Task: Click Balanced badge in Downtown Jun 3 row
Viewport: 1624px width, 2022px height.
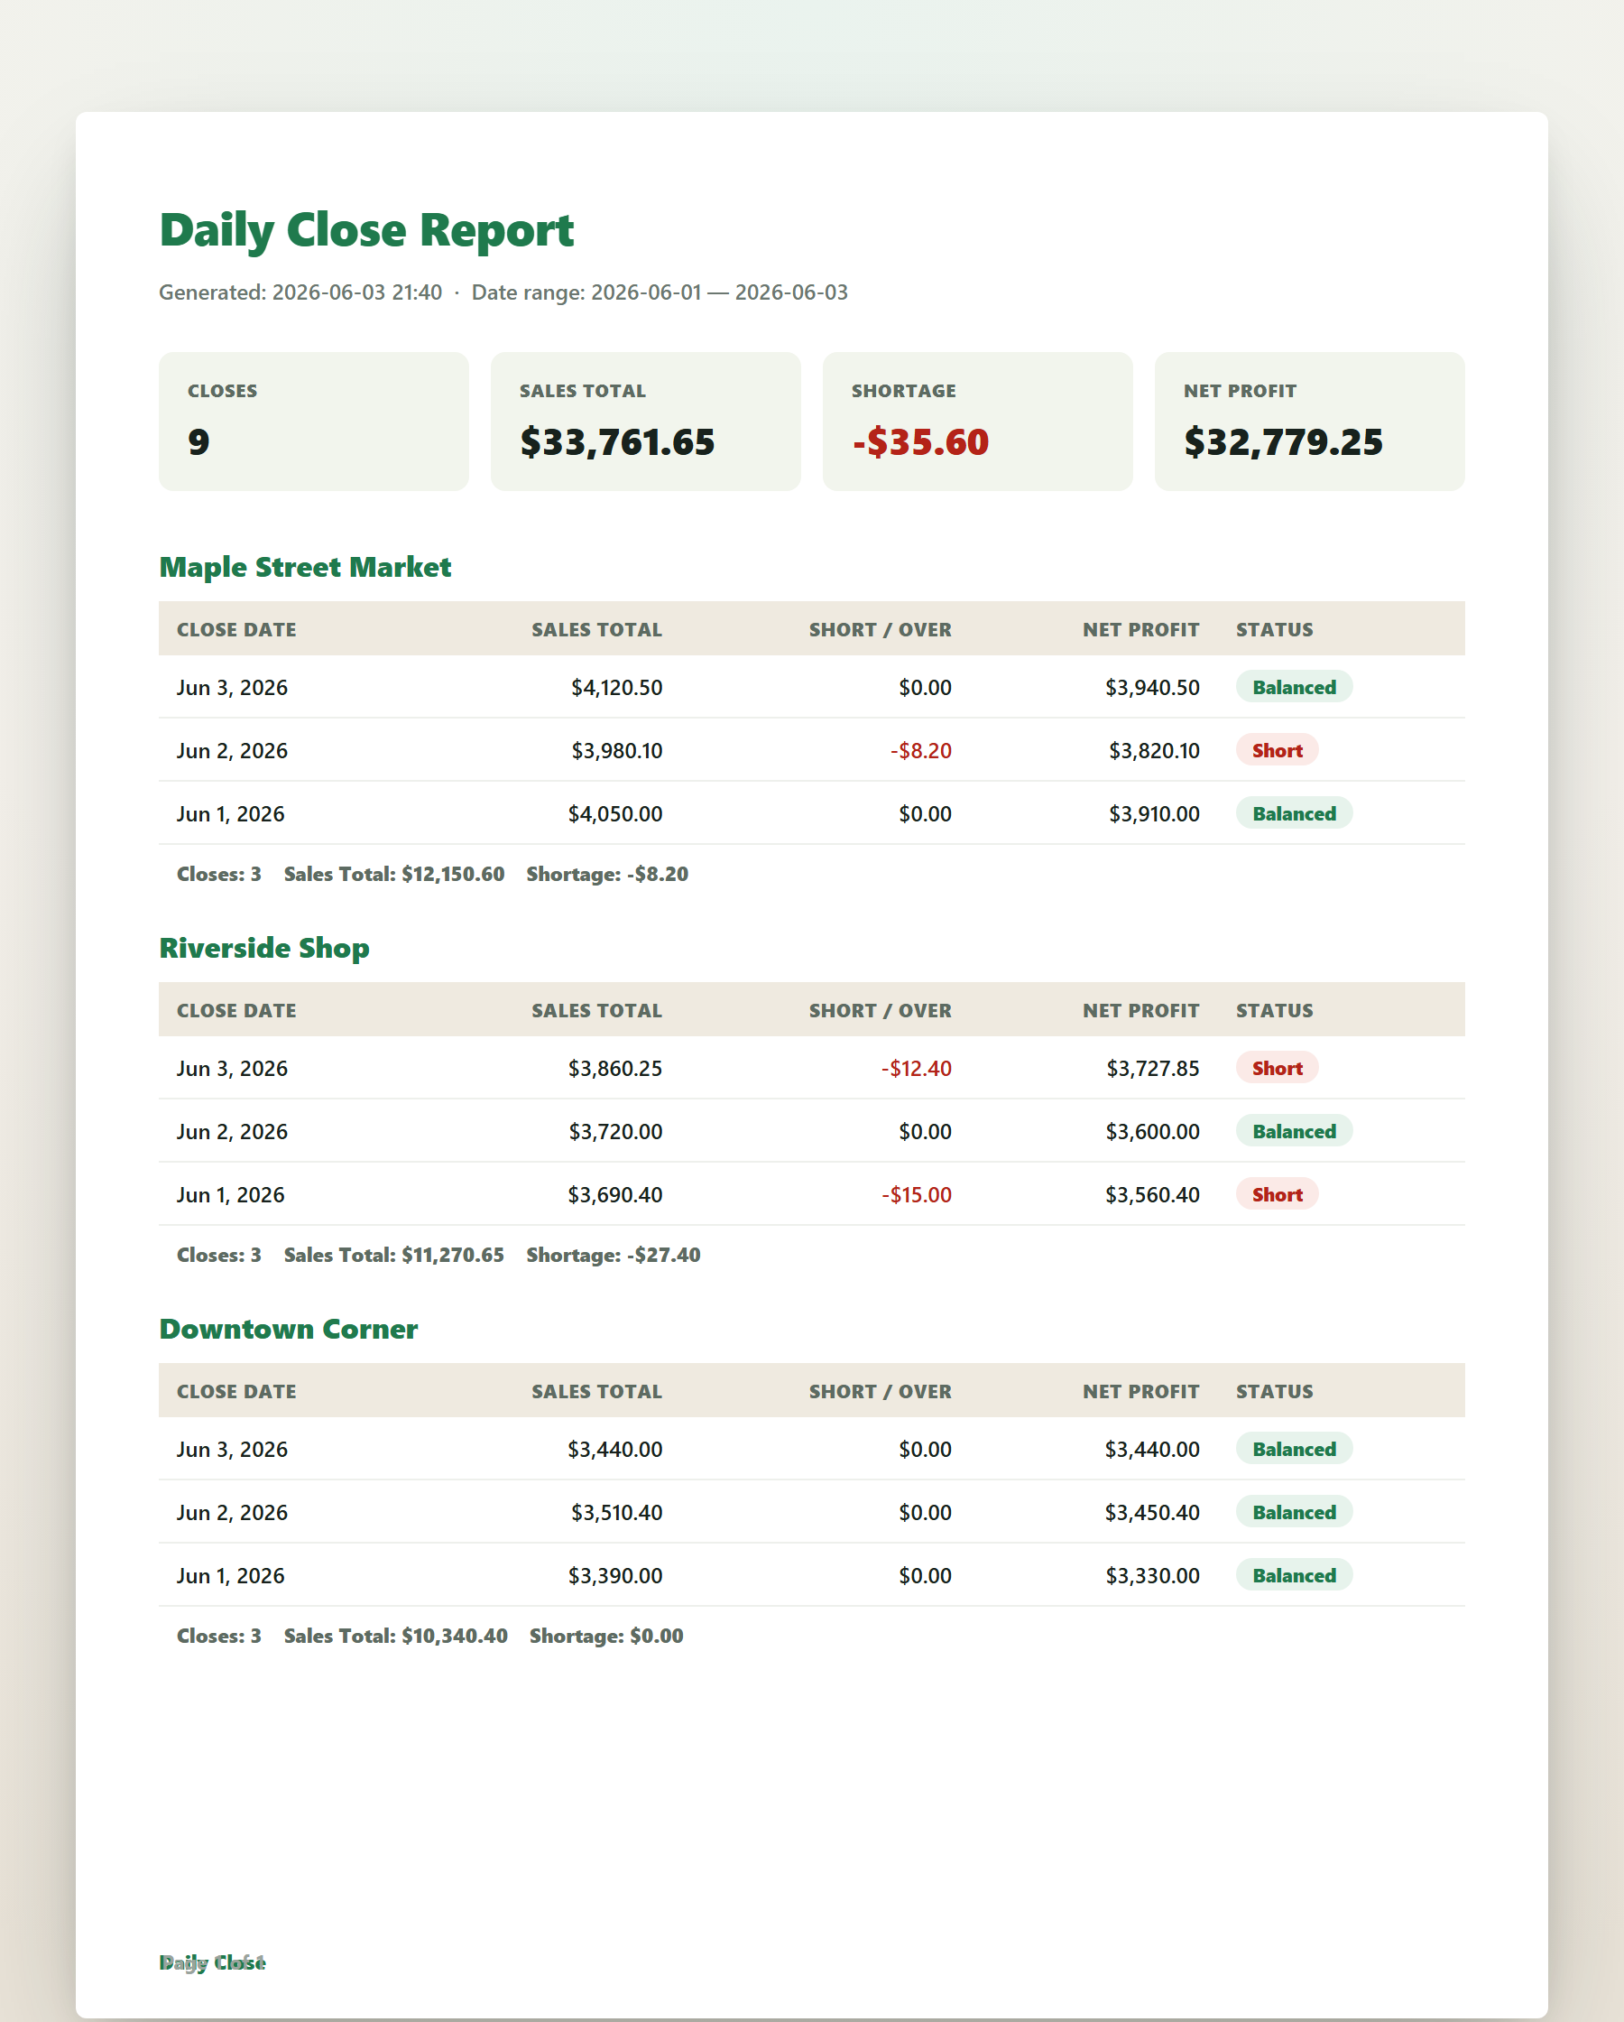Action: [x=1294, y=1448]
